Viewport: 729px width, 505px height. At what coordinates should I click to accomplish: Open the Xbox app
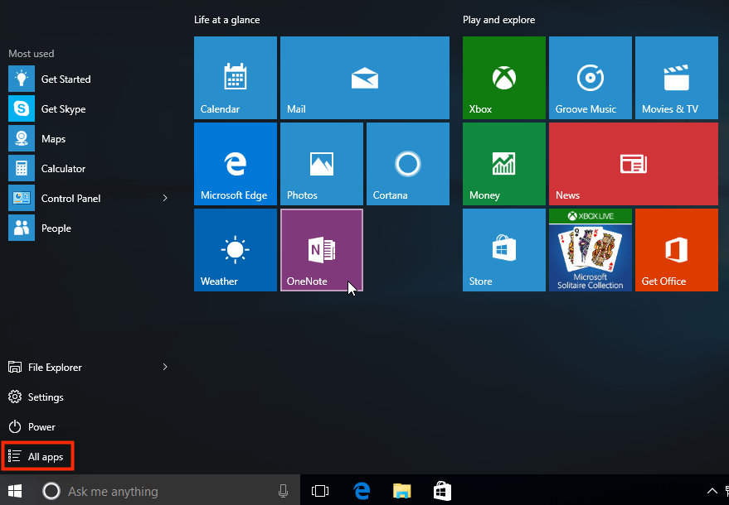pos(503,77)
